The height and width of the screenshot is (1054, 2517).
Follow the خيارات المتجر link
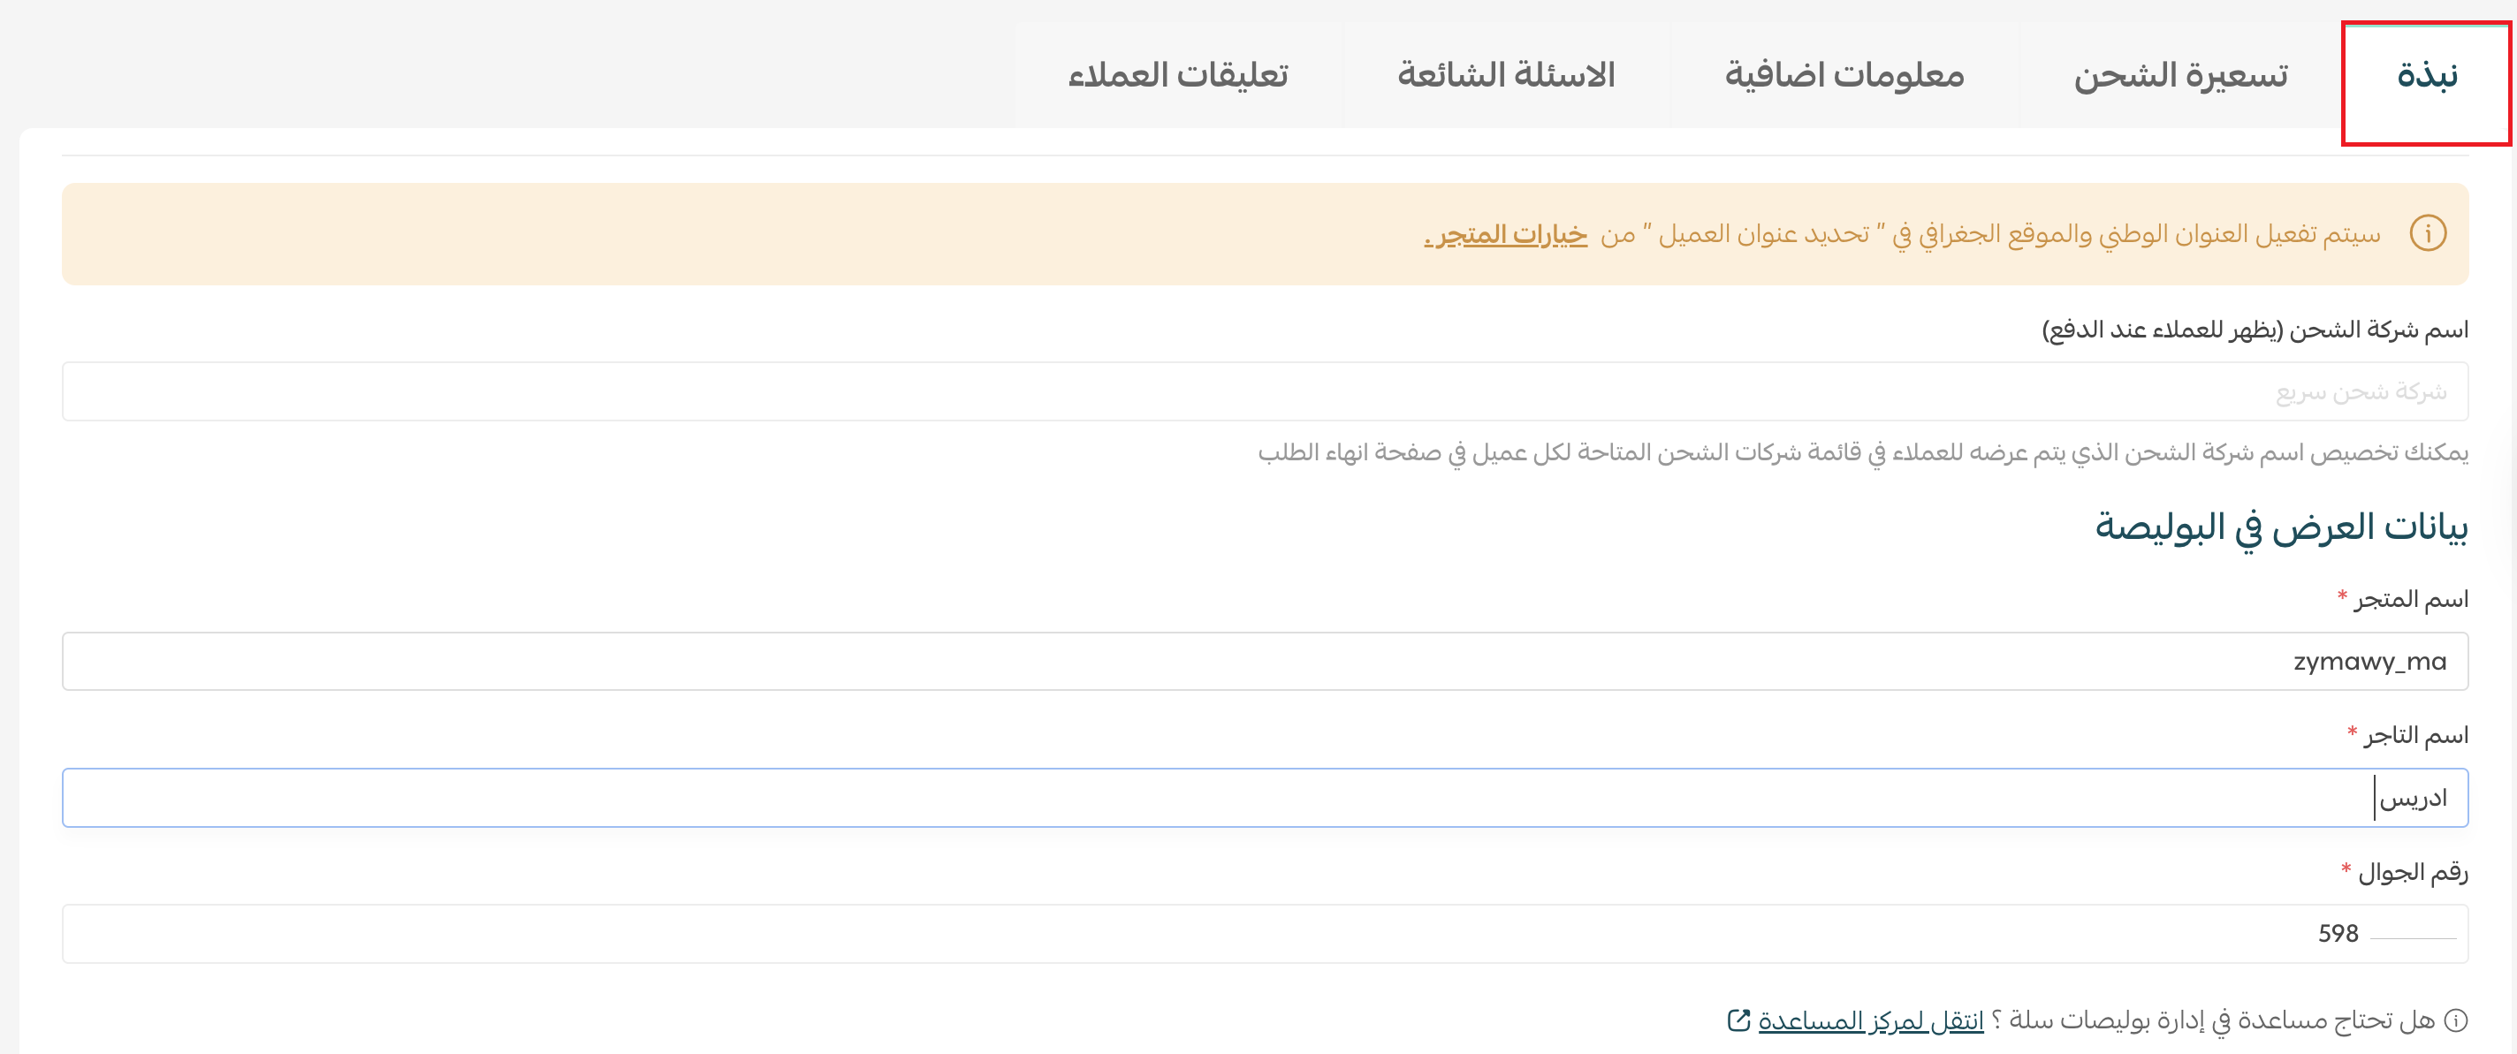tap(1506, 234)
